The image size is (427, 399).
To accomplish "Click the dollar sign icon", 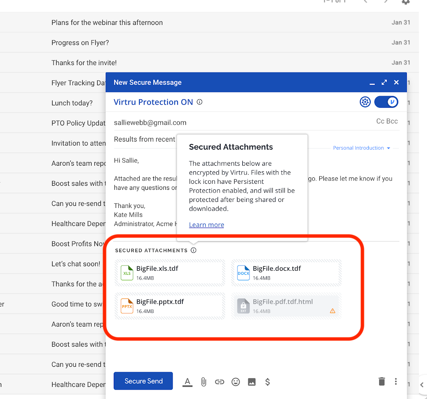I will 268,382.
